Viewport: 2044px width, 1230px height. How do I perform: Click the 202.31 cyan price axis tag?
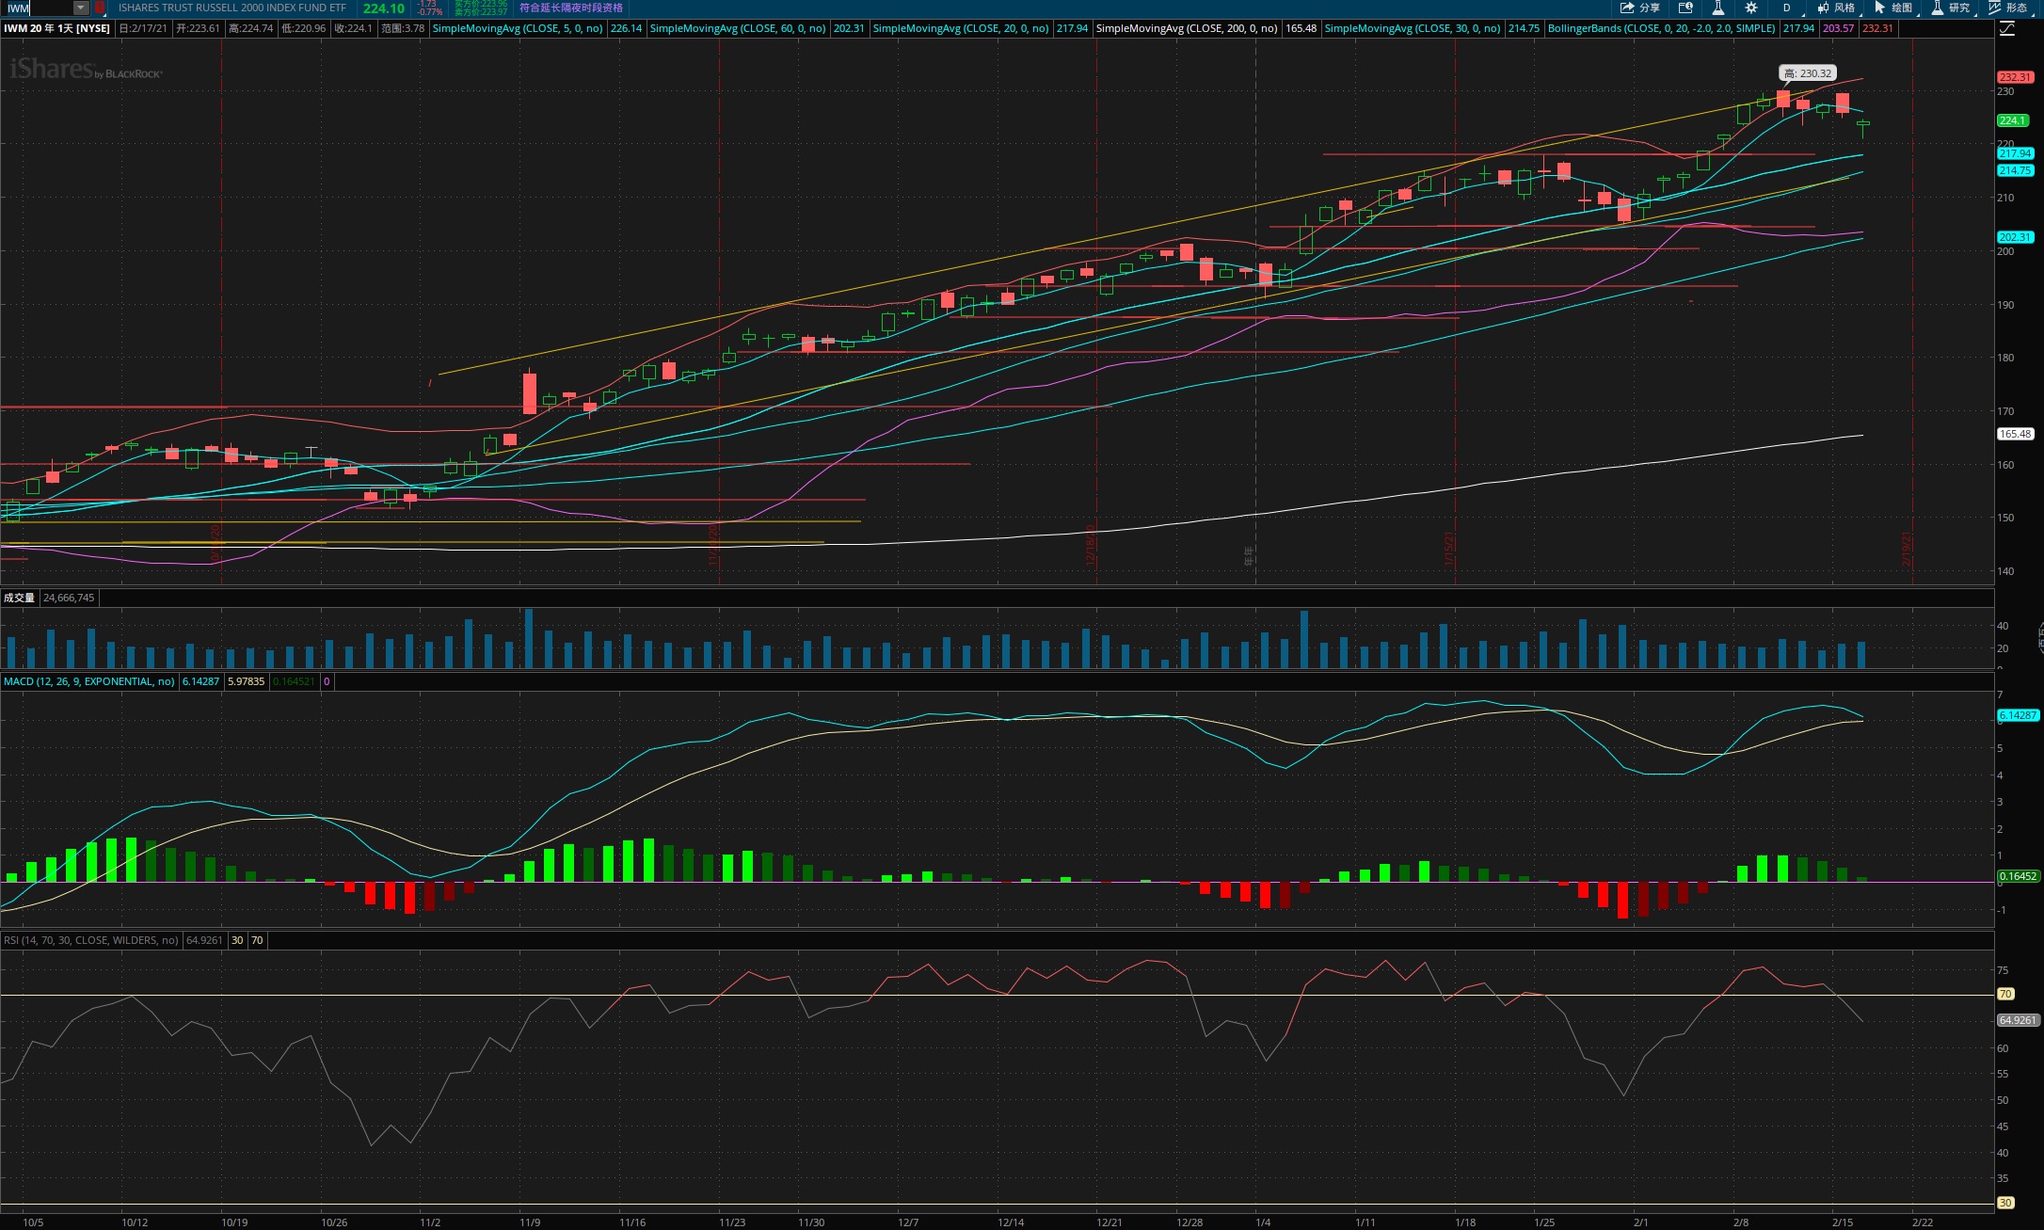(2015, 237)
